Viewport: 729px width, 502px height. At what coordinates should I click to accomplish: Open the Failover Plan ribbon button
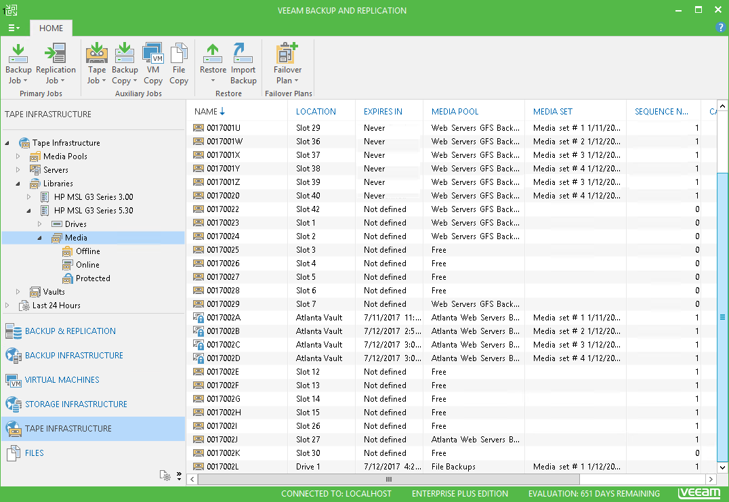click(x=287, y=64)
